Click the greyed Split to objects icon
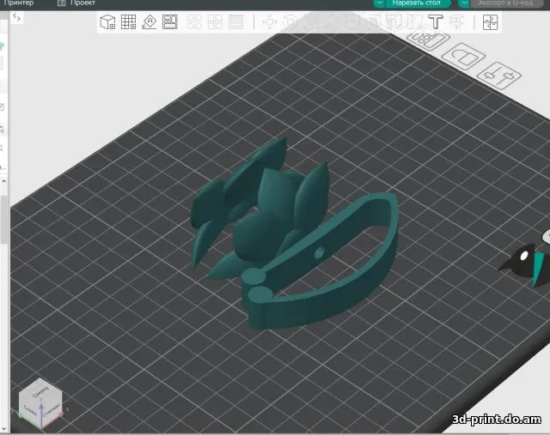 pyautogui.click(x=194, y=22)
